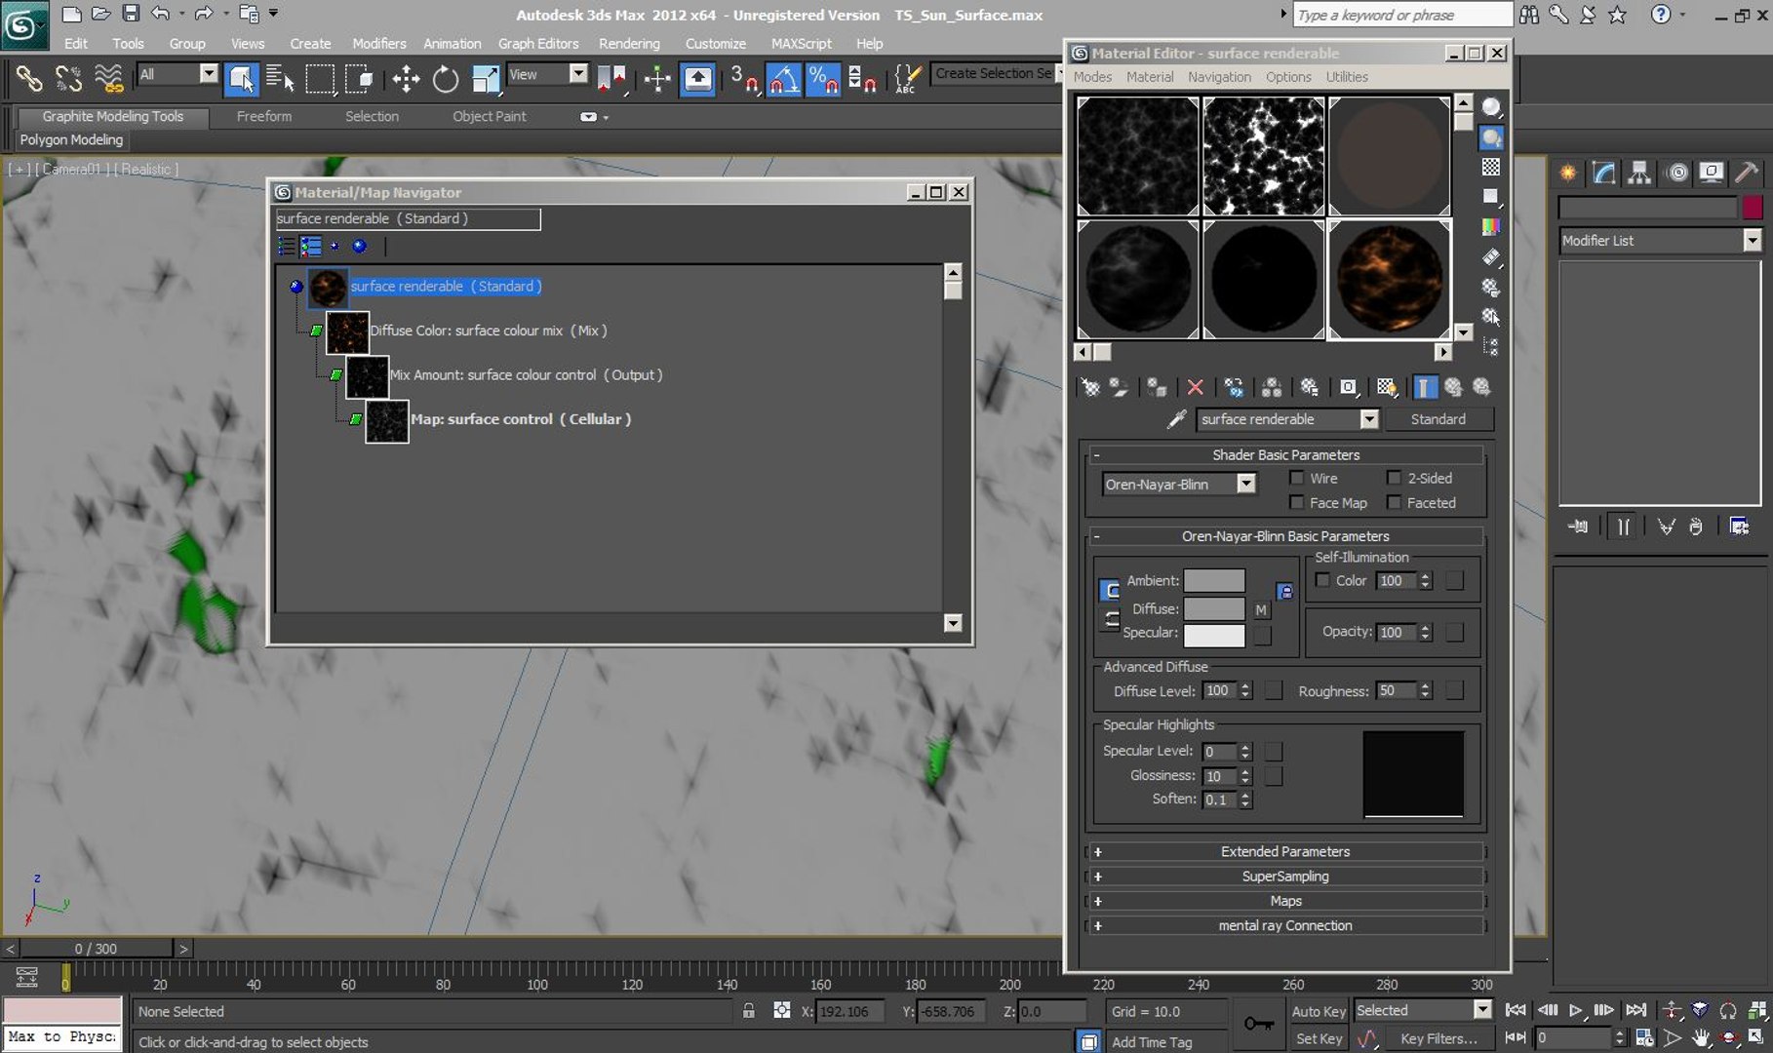1773x1053 pixels.
Task: Open the Modifier List dropdown
Action: [x=1660, y=241]
